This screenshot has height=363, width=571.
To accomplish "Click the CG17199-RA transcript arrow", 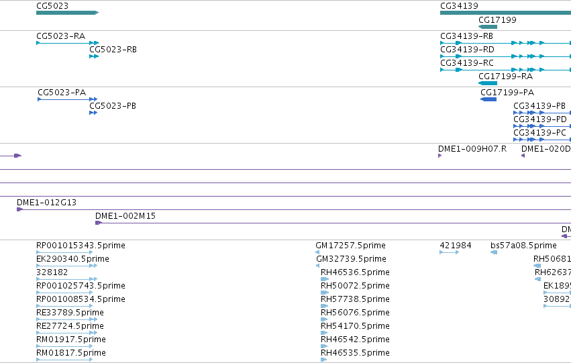I will click(x=488, y=83).
